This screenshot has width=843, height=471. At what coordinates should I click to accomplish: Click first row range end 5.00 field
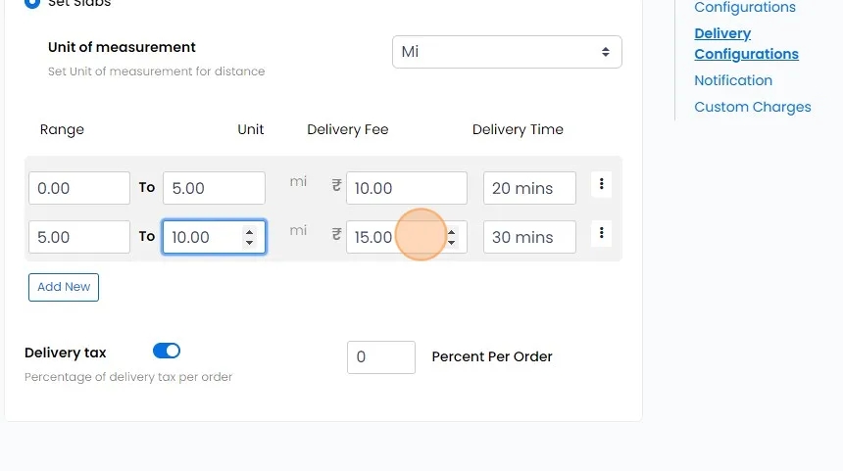tap(213, 188)
